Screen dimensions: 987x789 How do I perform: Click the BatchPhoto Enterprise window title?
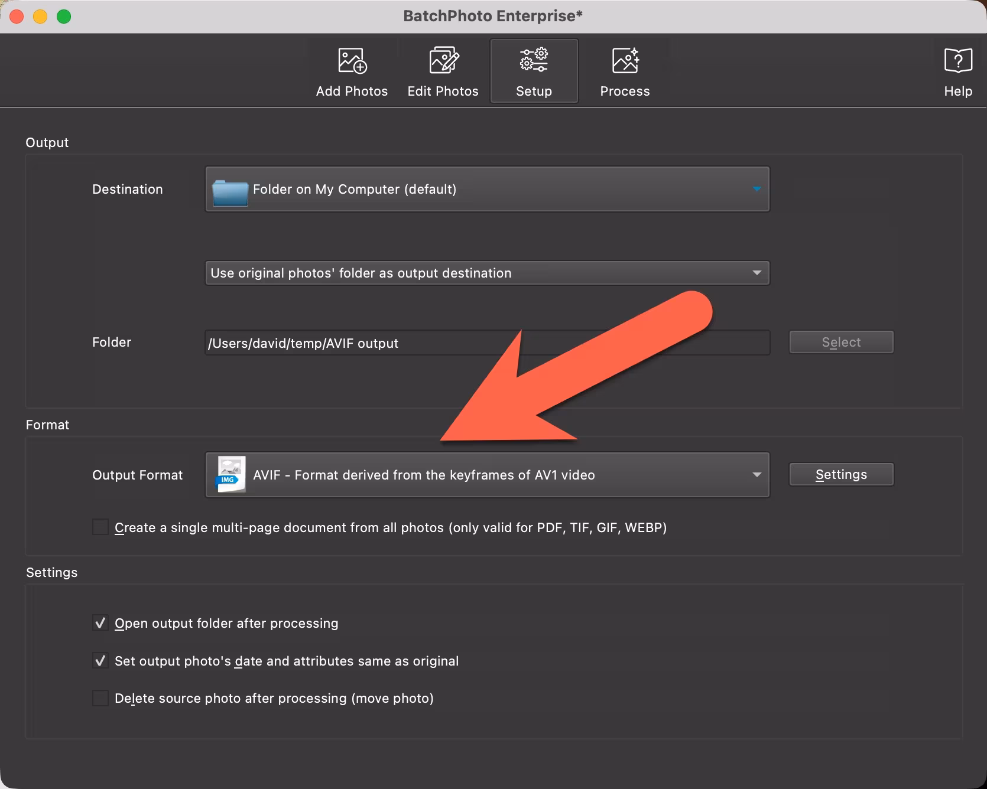[493, 16]
